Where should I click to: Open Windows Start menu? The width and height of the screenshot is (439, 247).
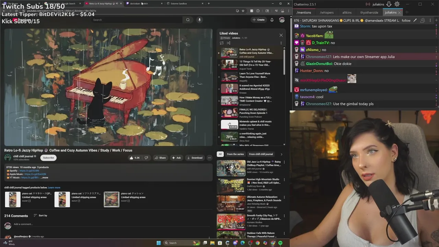click(x=158, y=243)
